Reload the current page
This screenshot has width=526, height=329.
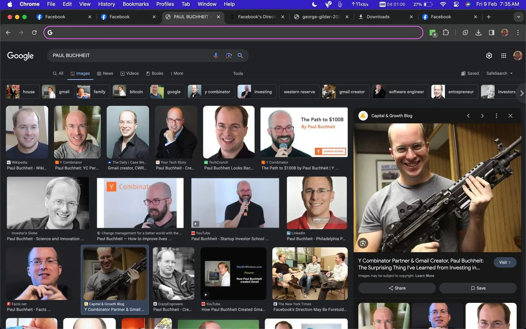[34, 33]
